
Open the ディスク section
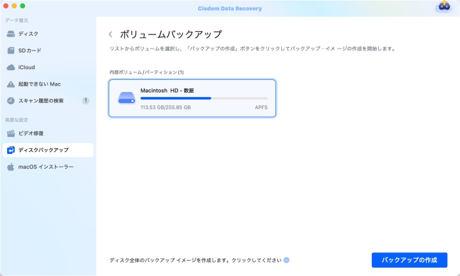[48, 34]
